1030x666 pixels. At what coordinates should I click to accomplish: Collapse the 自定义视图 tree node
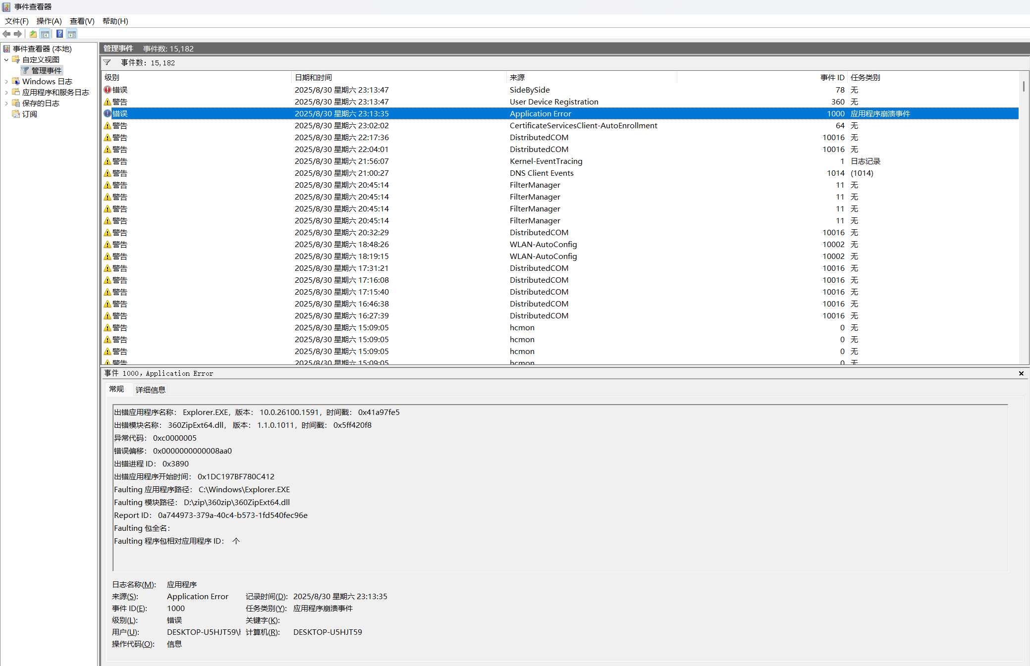tap(6, 59)
